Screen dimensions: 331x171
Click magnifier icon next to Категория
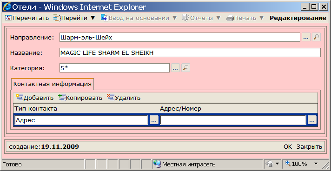186,68
